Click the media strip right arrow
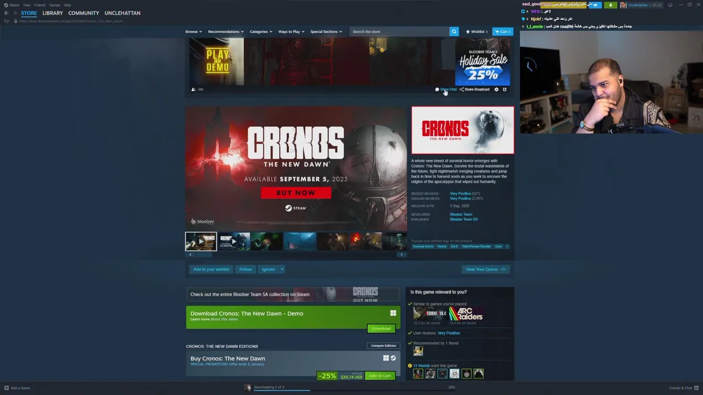Viewport: 703px width, 395px height. coord(401,255)
